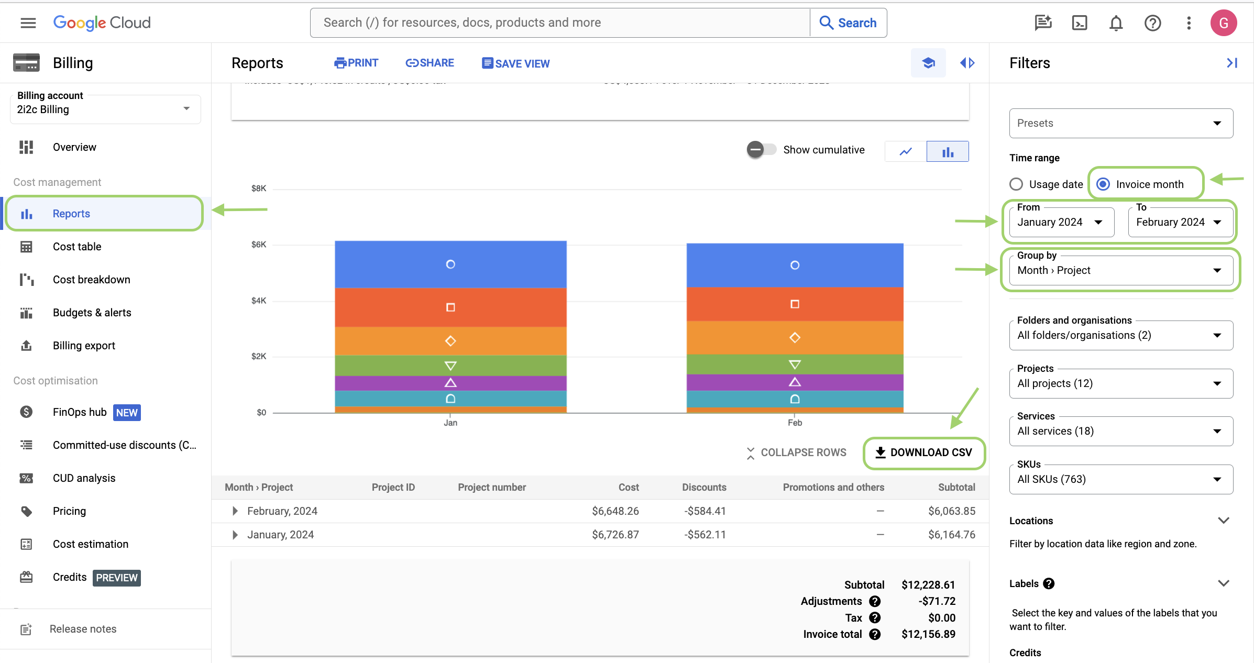Click DOWNLOAD CSV button
Screen dimensions: 1254x663
click(x=924, y=452)
